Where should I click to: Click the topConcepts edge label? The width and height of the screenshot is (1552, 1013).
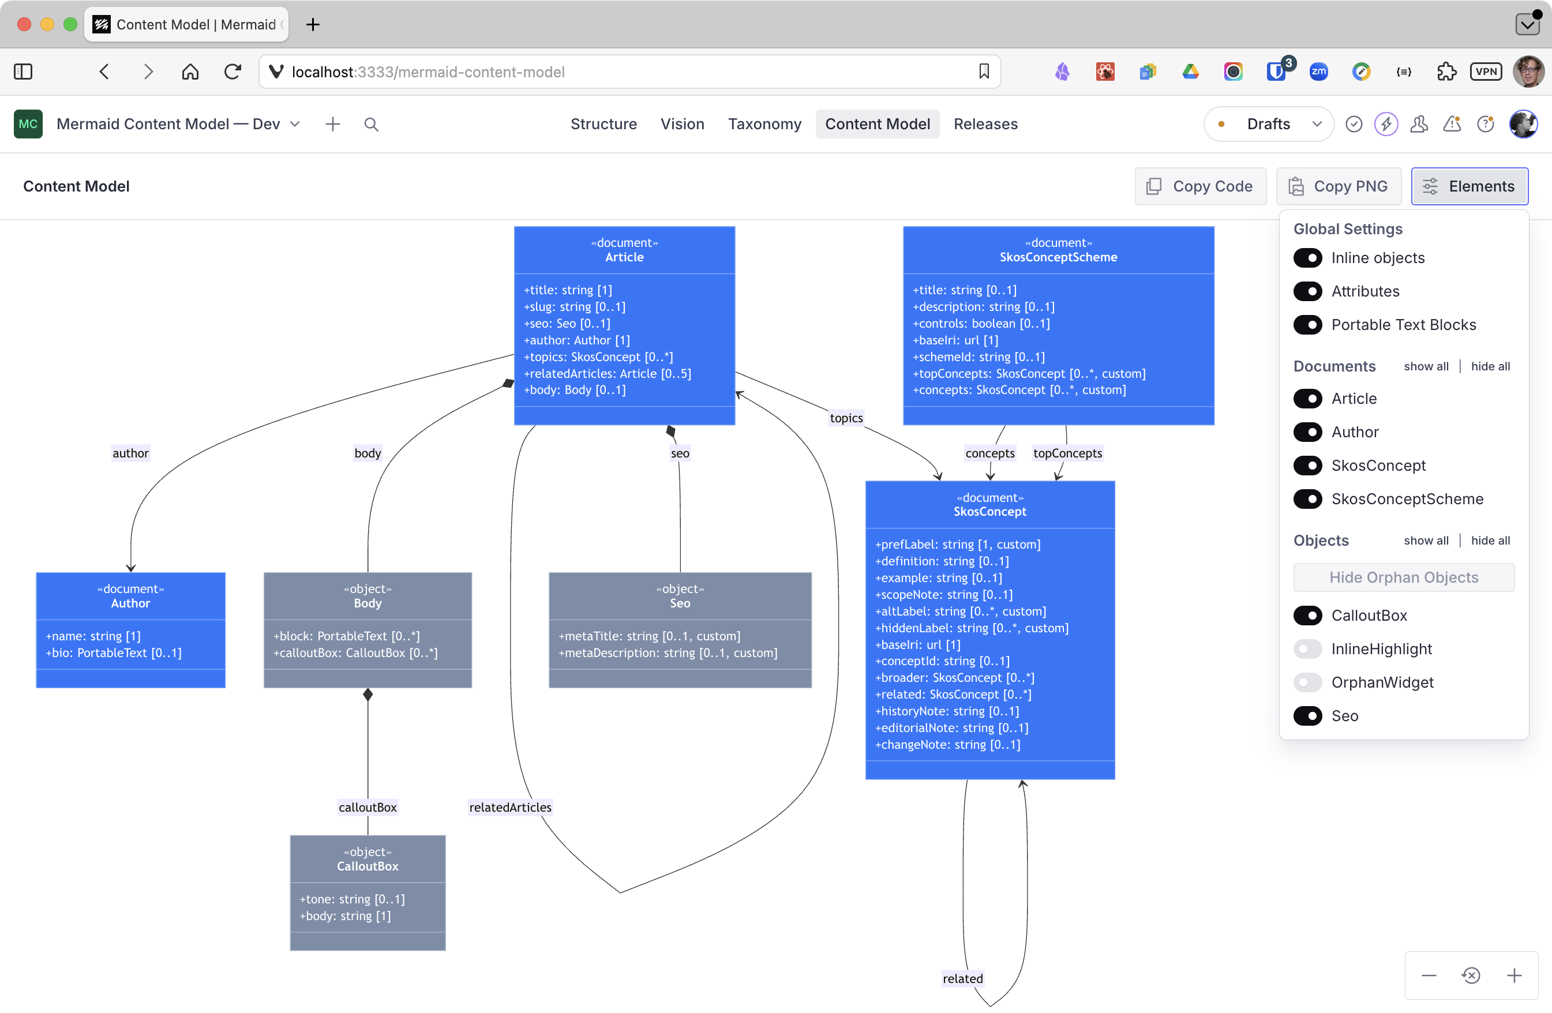point(1067,452)
